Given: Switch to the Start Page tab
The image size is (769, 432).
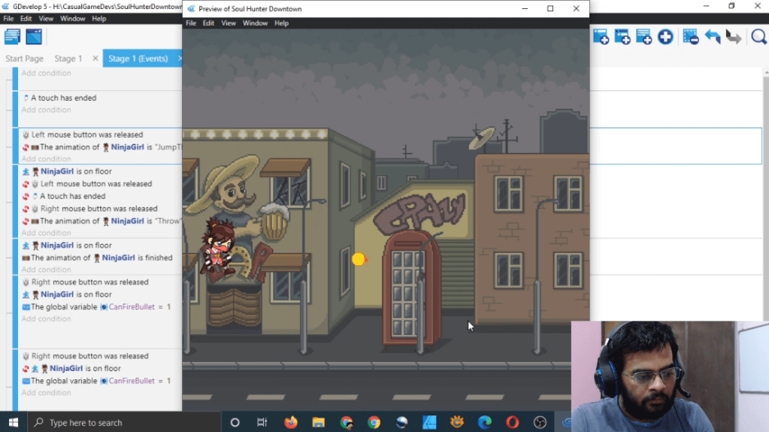Looking at the screenshot, I should (x=25, y=59).
